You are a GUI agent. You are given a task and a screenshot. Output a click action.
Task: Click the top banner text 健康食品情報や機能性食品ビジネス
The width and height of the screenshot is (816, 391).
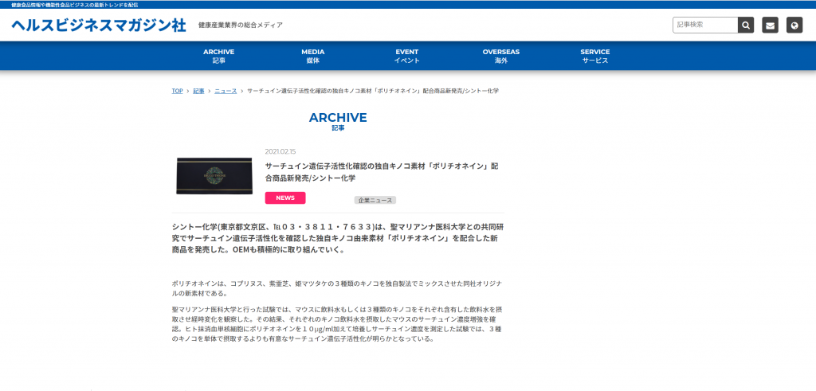74,4
